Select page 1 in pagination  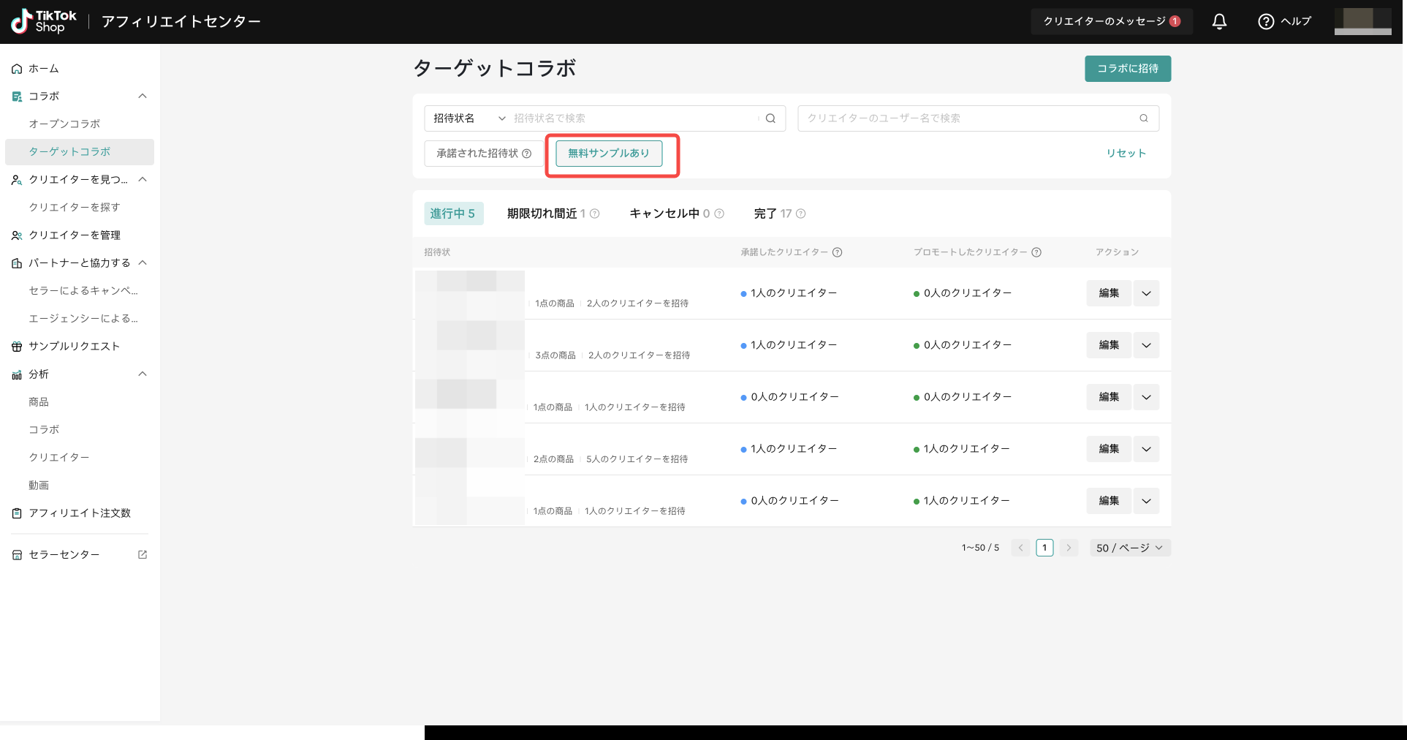(x=1044, y=548)
